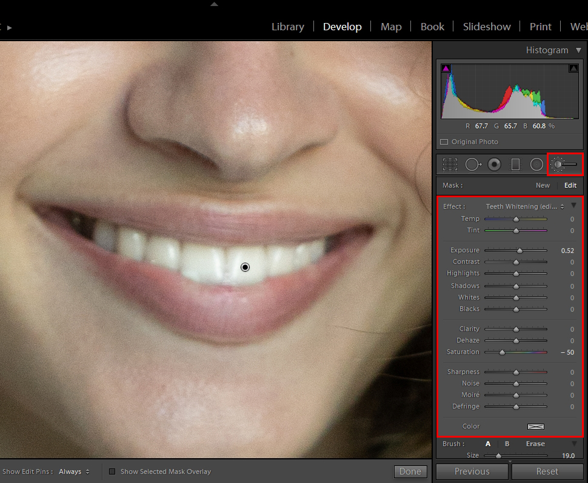Open the Slideshow module

coord(487,26)
